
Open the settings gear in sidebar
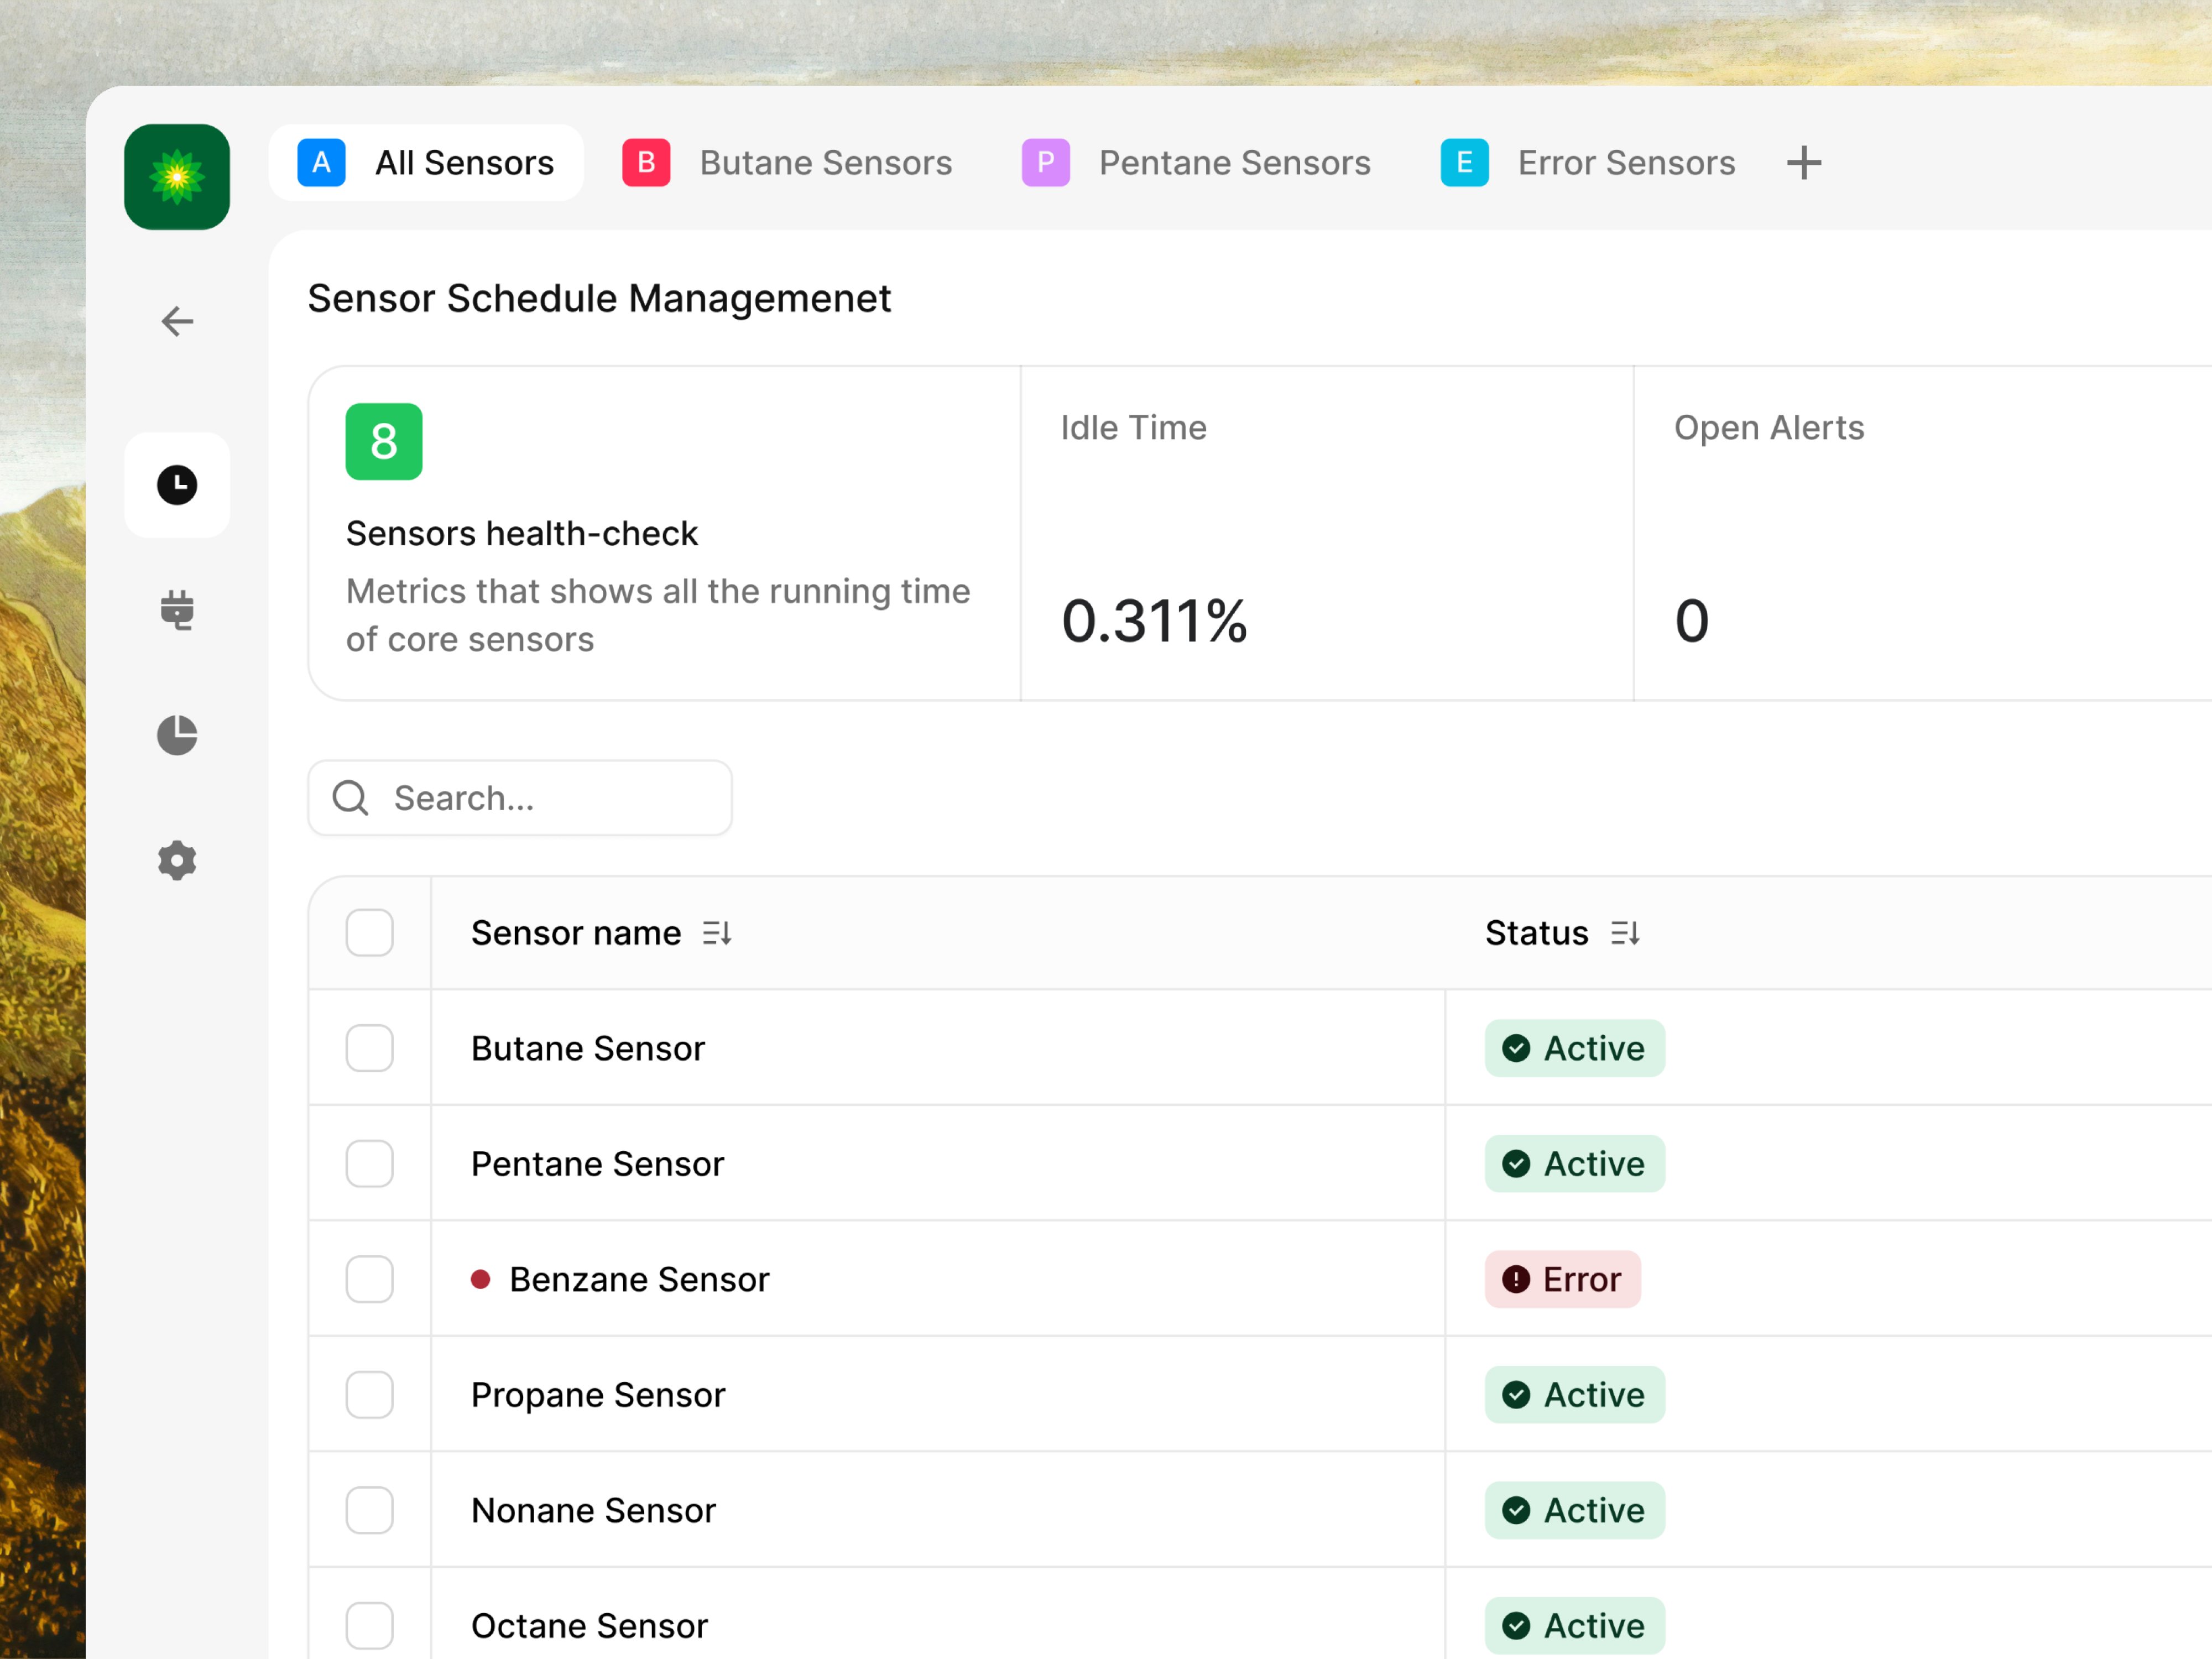177,860
